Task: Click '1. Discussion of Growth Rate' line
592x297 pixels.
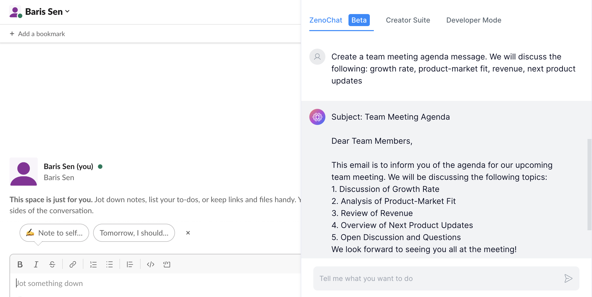Action: pos(385,189)
